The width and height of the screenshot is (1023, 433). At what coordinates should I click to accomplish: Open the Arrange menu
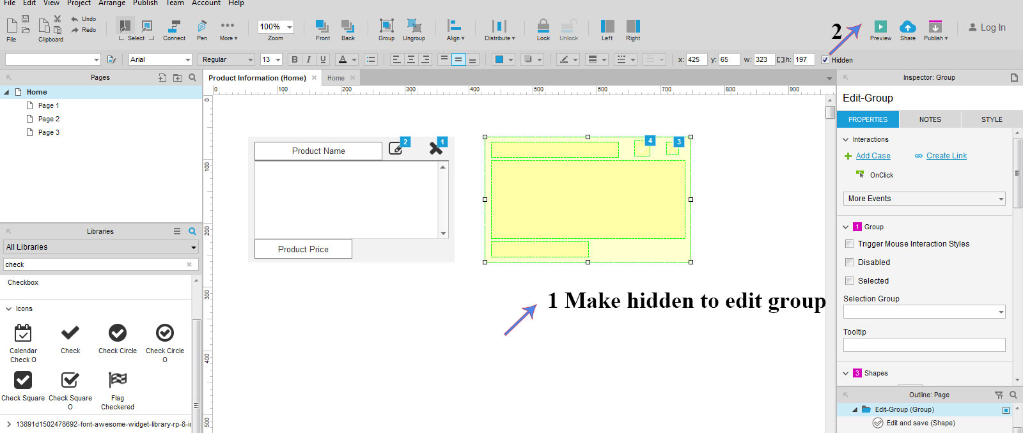tap(112, 3)
